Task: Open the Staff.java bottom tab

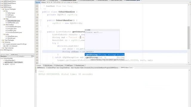Action: [69, 65]
